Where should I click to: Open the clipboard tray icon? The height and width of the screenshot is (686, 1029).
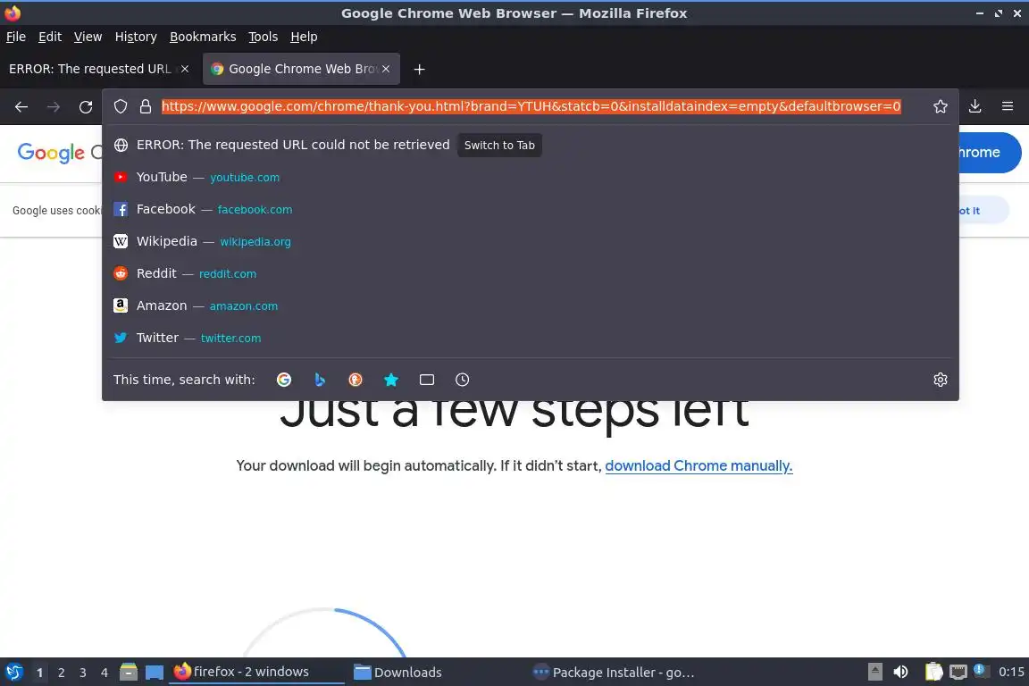(933, 673)
